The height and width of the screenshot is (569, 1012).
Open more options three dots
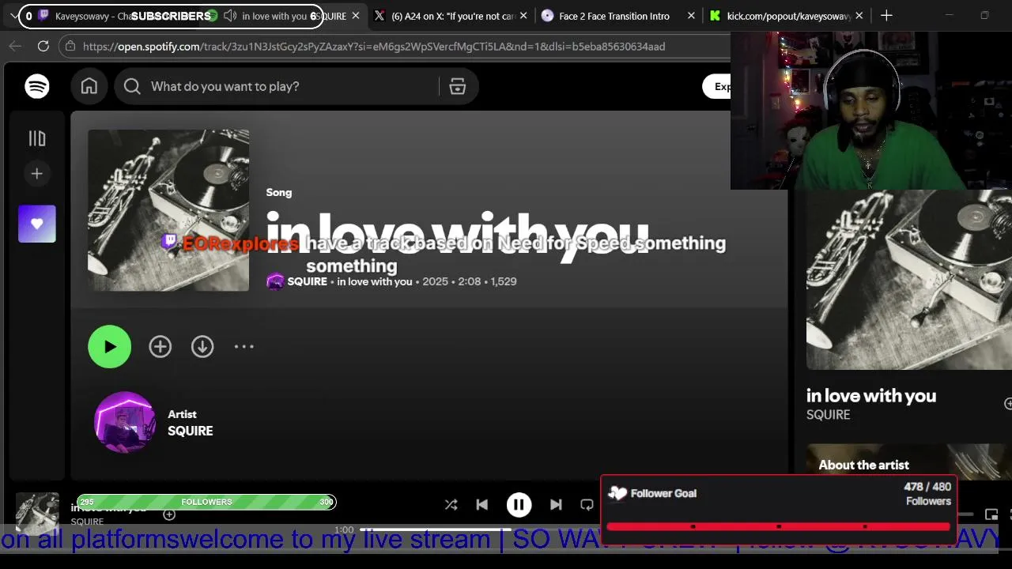244,346
